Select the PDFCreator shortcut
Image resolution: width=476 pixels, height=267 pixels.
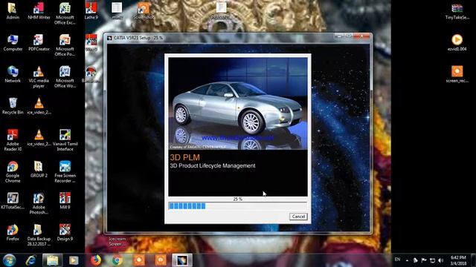point(39,42)
